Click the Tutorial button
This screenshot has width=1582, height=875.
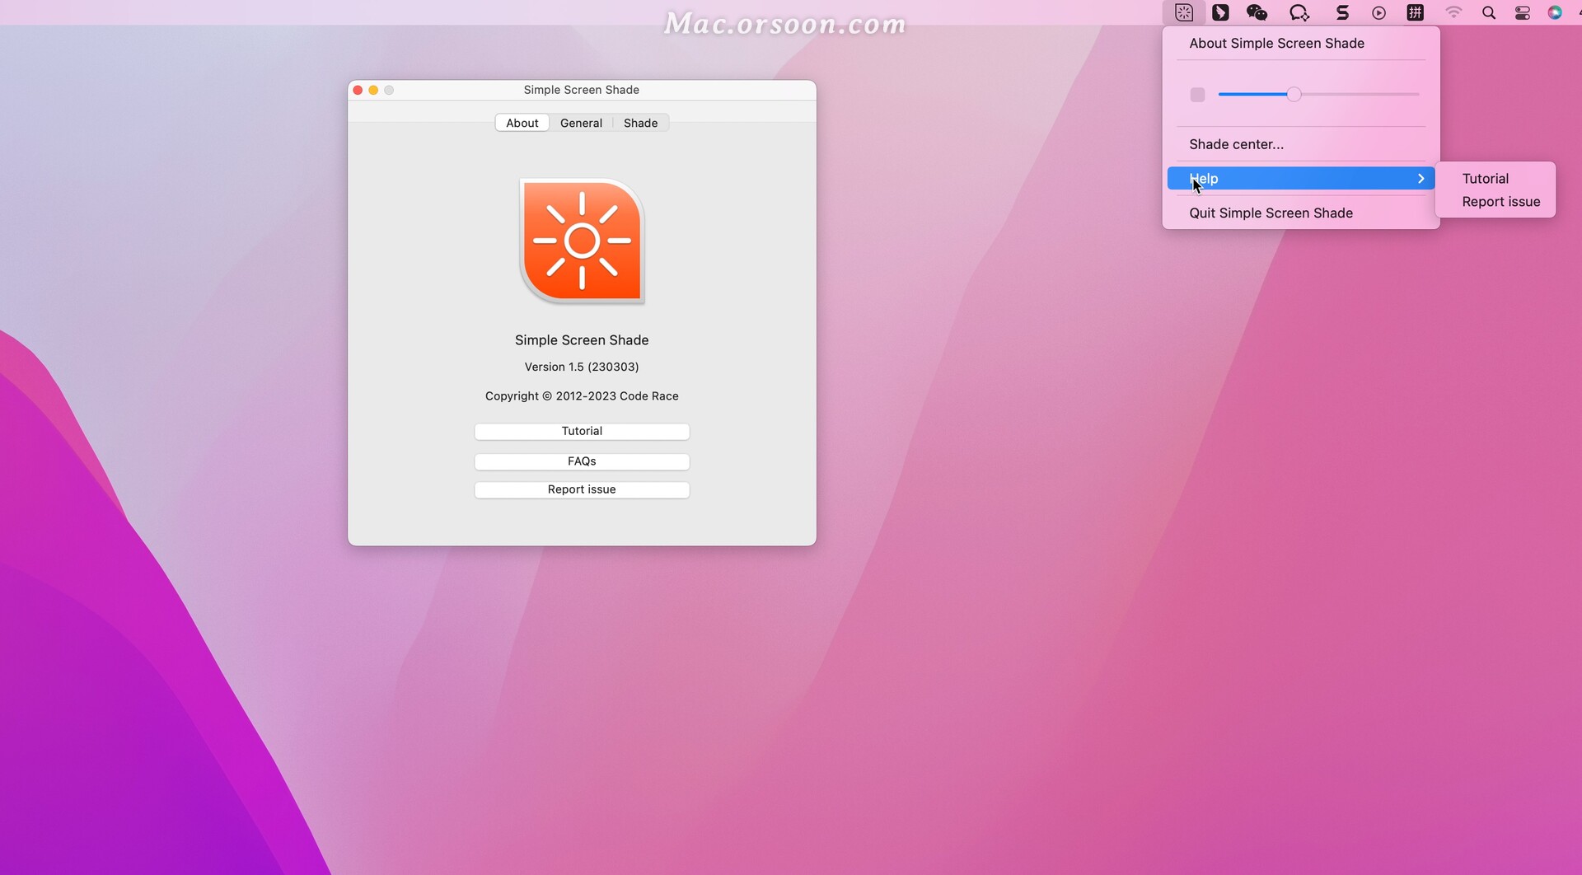pos(581,431)
